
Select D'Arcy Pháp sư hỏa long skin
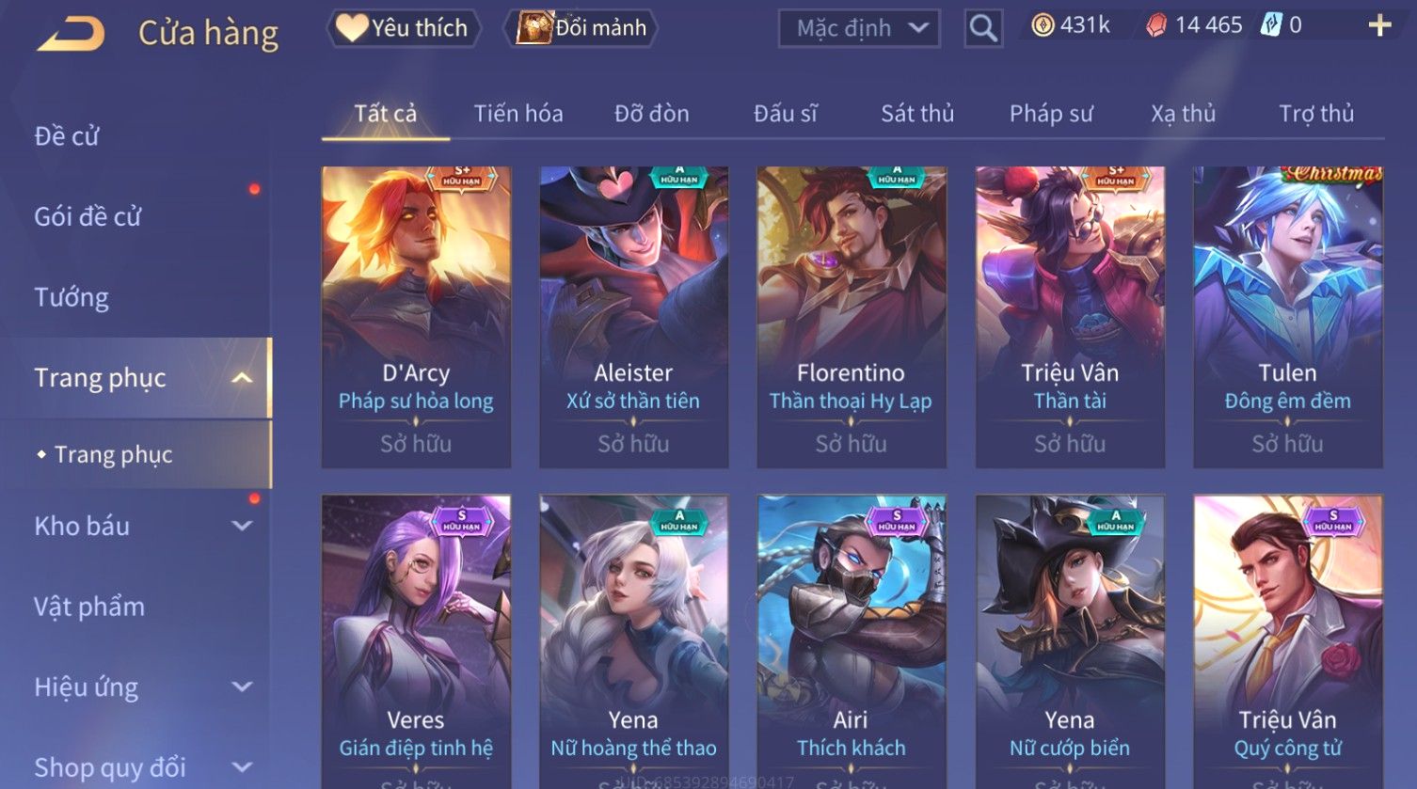coord(416,317)
